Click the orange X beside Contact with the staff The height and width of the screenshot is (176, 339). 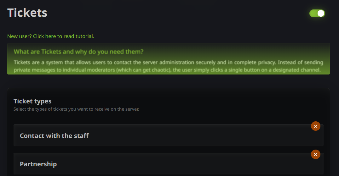click(x=315, y=126)
